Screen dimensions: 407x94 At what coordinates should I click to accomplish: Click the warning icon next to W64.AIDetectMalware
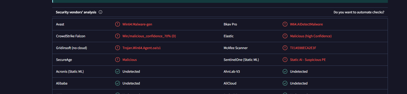click(285, 24)
